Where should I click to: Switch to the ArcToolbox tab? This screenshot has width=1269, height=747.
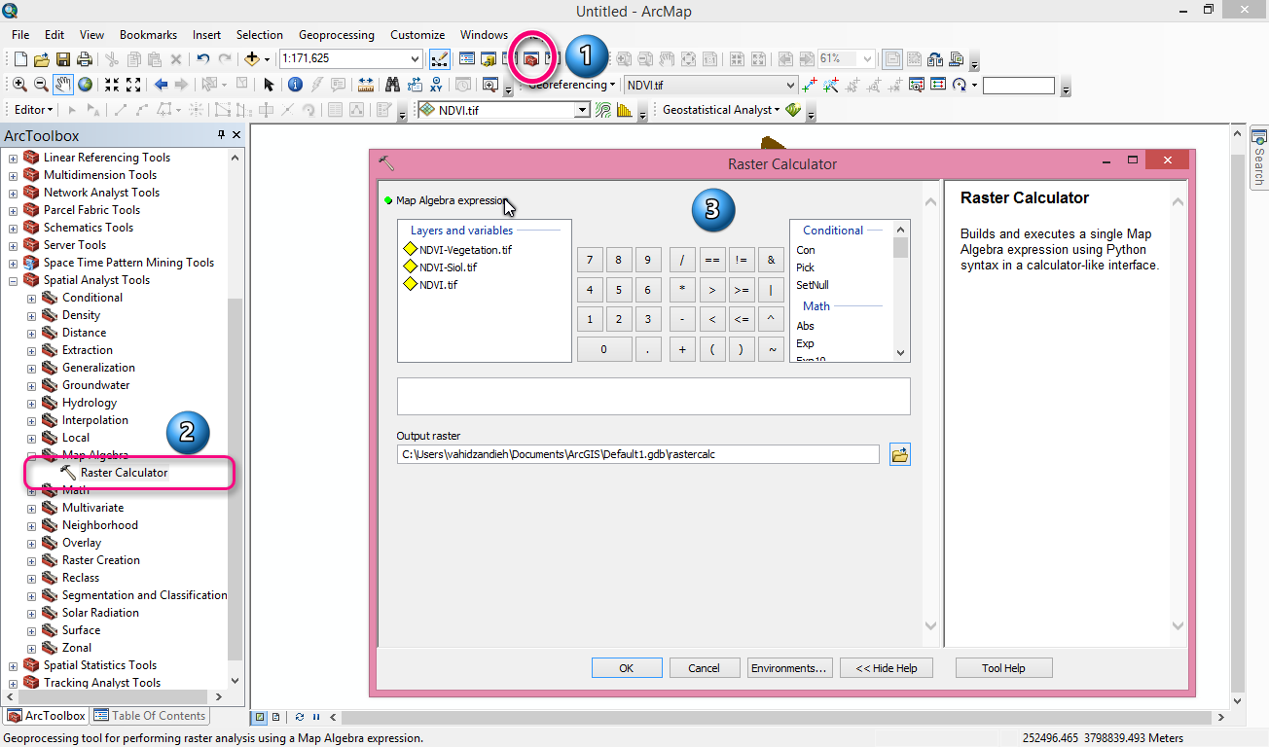click(46, 716)
